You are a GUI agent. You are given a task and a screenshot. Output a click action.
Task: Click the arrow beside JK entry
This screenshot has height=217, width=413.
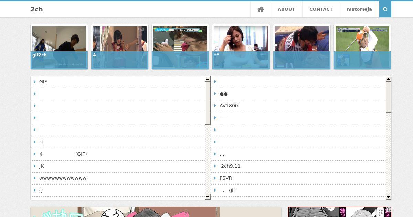pos(35,166)
